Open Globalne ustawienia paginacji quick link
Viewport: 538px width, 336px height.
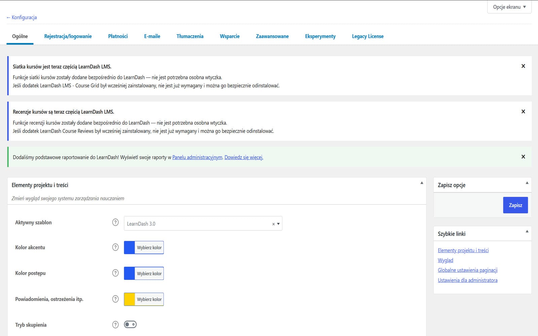(x=468, y=270)
